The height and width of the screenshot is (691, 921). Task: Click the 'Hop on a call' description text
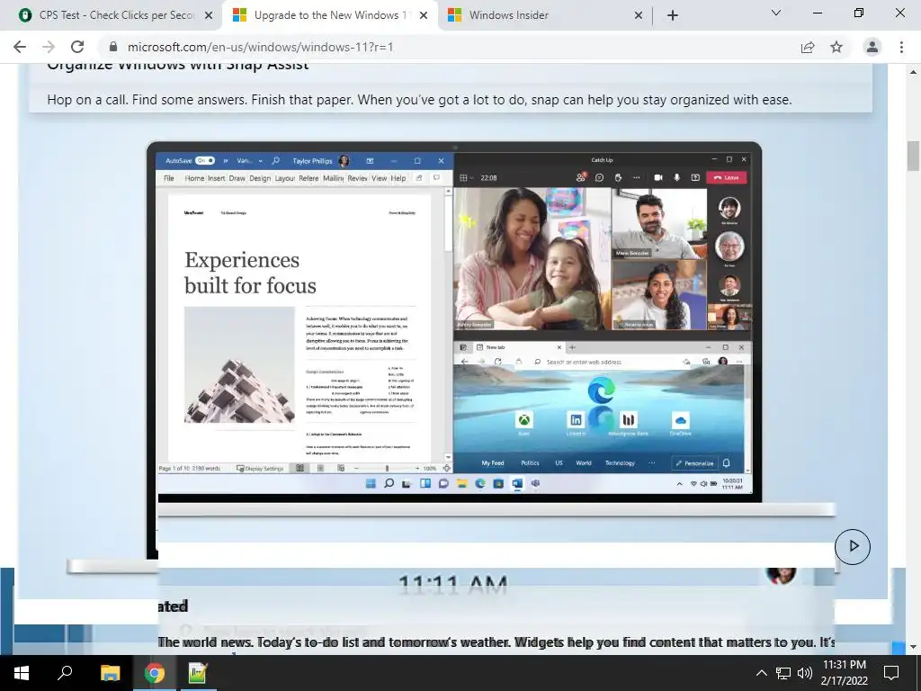419,100
